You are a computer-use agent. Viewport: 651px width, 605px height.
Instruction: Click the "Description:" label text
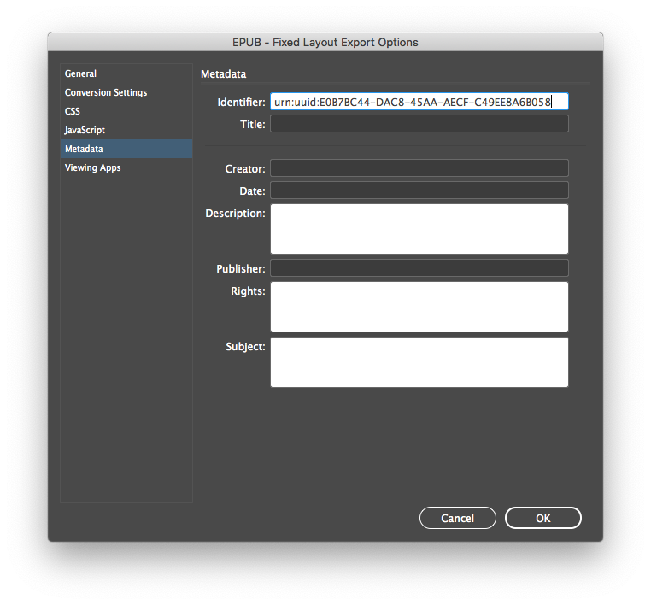[x=235, y=213]
